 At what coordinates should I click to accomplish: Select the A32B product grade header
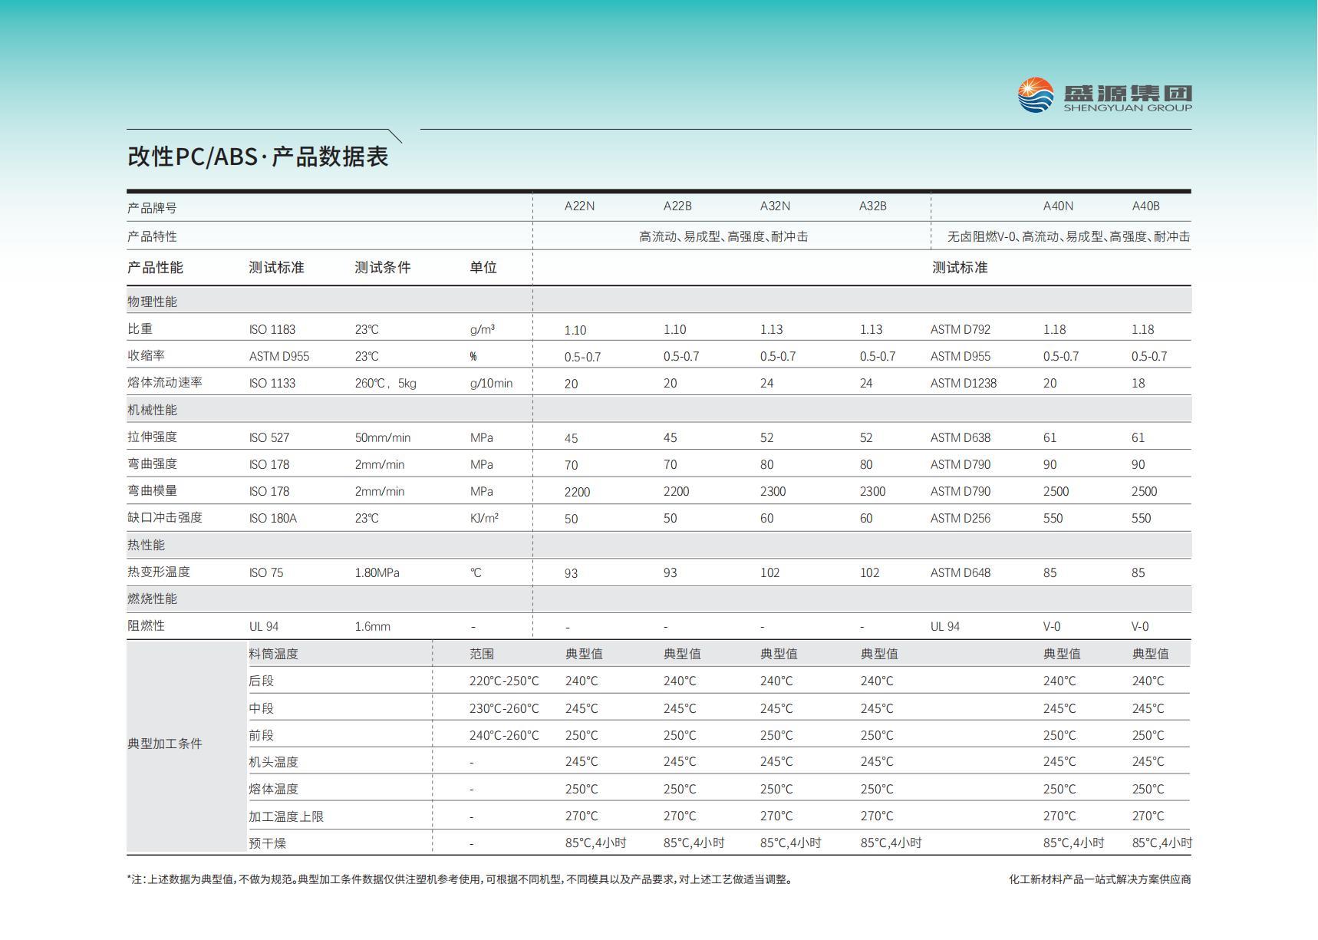872,205
